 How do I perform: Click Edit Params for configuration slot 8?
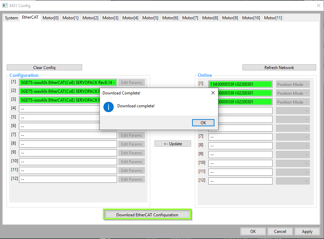click(x=132, y=144)
